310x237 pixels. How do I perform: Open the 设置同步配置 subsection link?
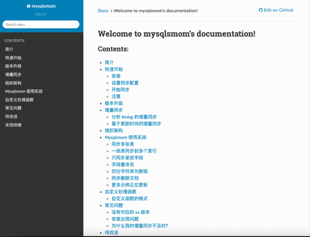(125, 83)
